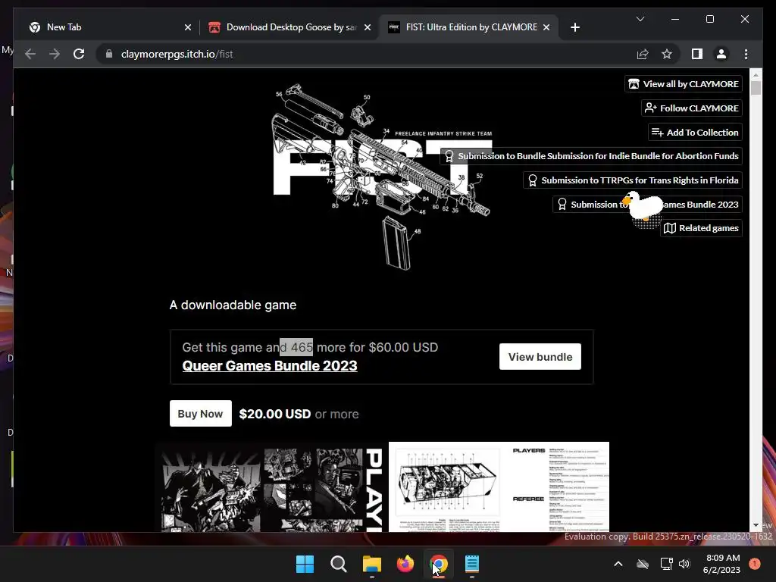Screen dimensions: 776x582
Task: Reload the current itch.io page
Action: tap(79, 54)
